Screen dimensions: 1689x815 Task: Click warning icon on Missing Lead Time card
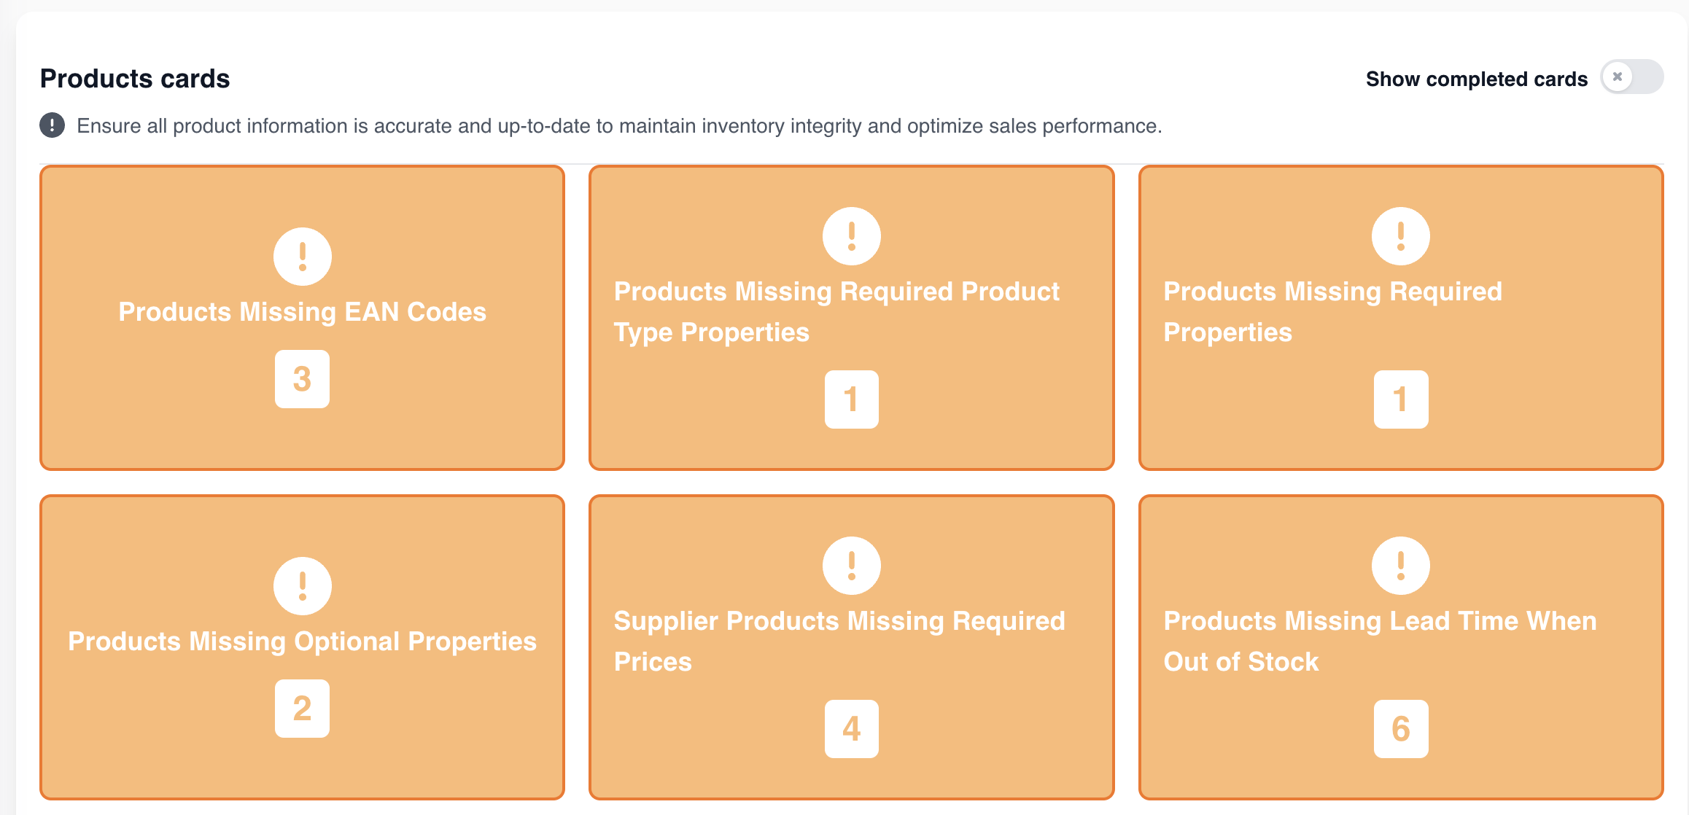pyautogui.click(x=1401, y=566)
